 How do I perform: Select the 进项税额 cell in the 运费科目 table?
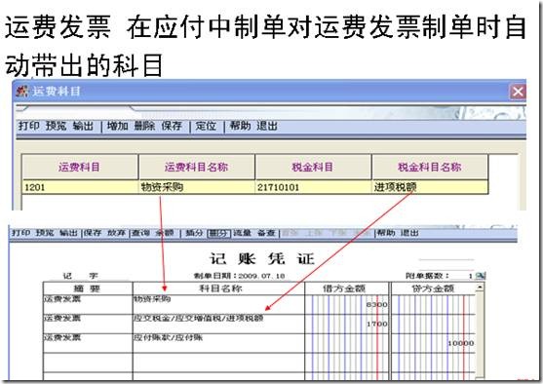pyautogui.click(x=430, y=187)
